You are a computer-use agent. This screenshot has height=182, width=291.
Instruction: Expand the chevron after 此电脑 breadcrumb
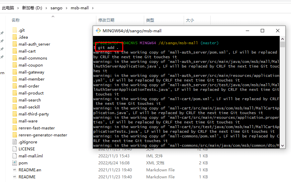point(18,8)
